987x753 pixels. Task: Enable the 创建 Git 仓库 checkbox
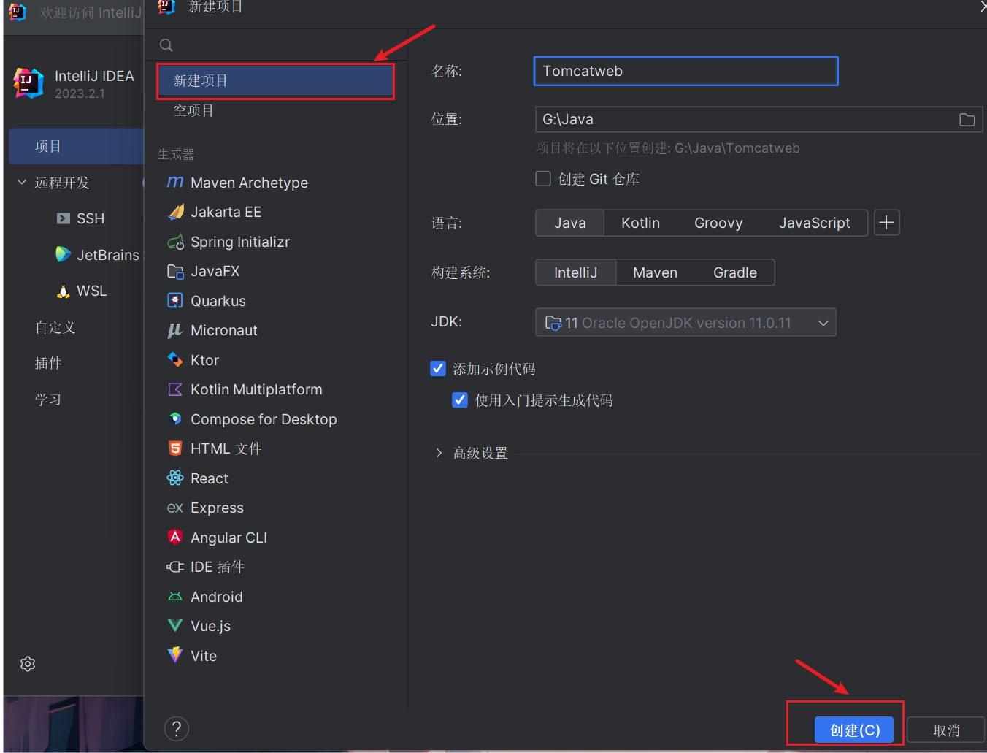pyautogui.click(x=543, y=179)
